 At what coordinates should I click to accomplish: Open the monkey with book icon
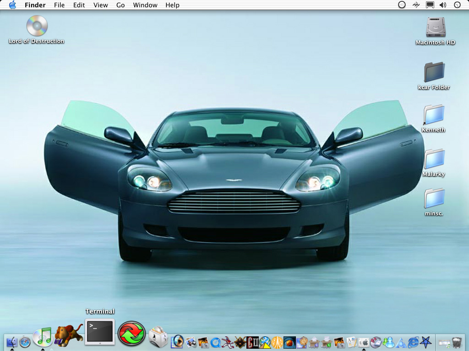pyautogui.click(x=68, y=336)
